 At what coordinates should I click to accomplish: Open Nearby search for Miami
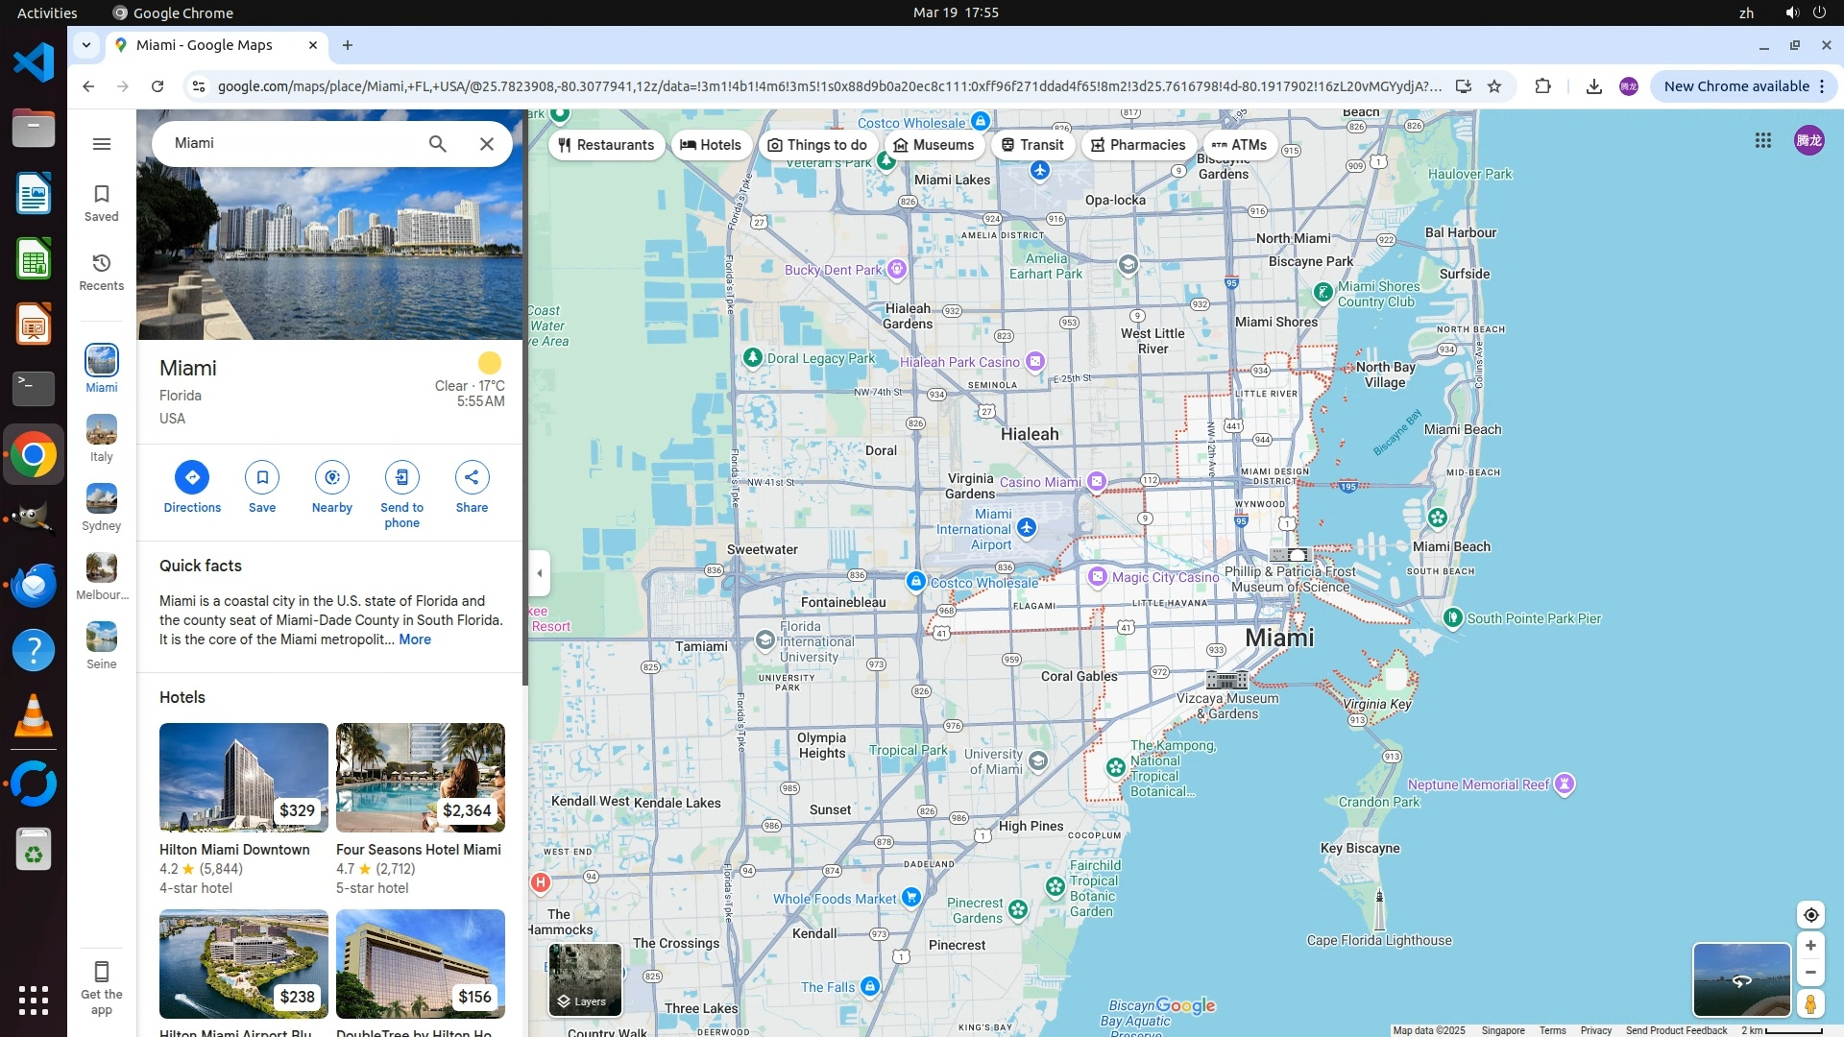click(332, 477)
